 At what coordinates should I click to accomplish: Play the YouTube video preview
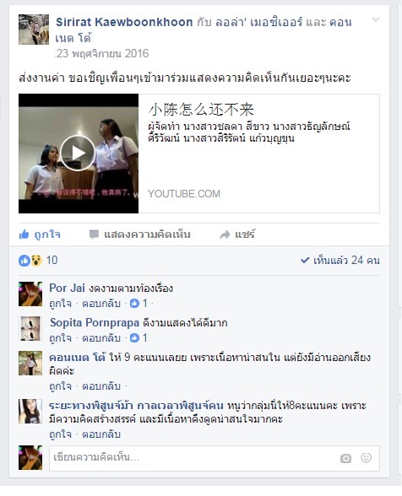pyautogui.click(x=78, y=154)
